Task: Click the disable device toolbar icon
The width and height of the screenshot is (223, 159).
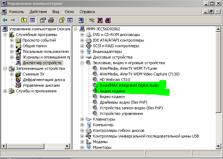Action: [x=108, y=20]
